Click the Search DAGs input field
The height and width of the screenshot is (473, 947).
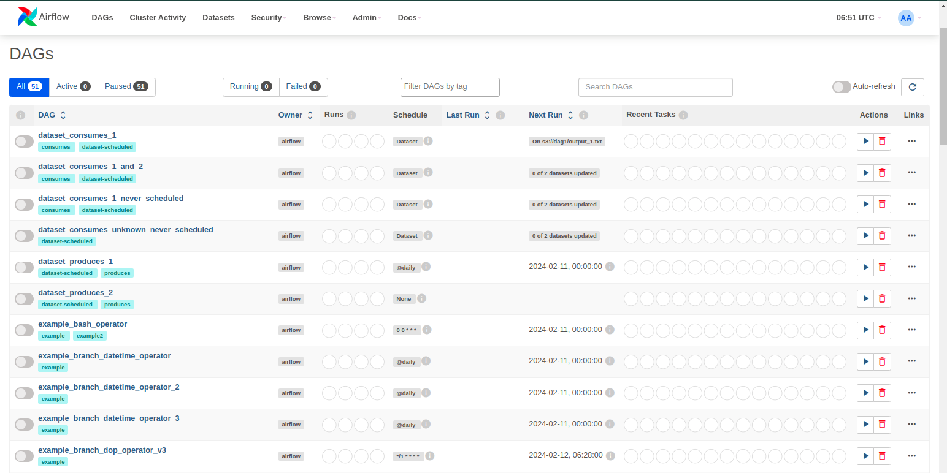click(655, 87)
